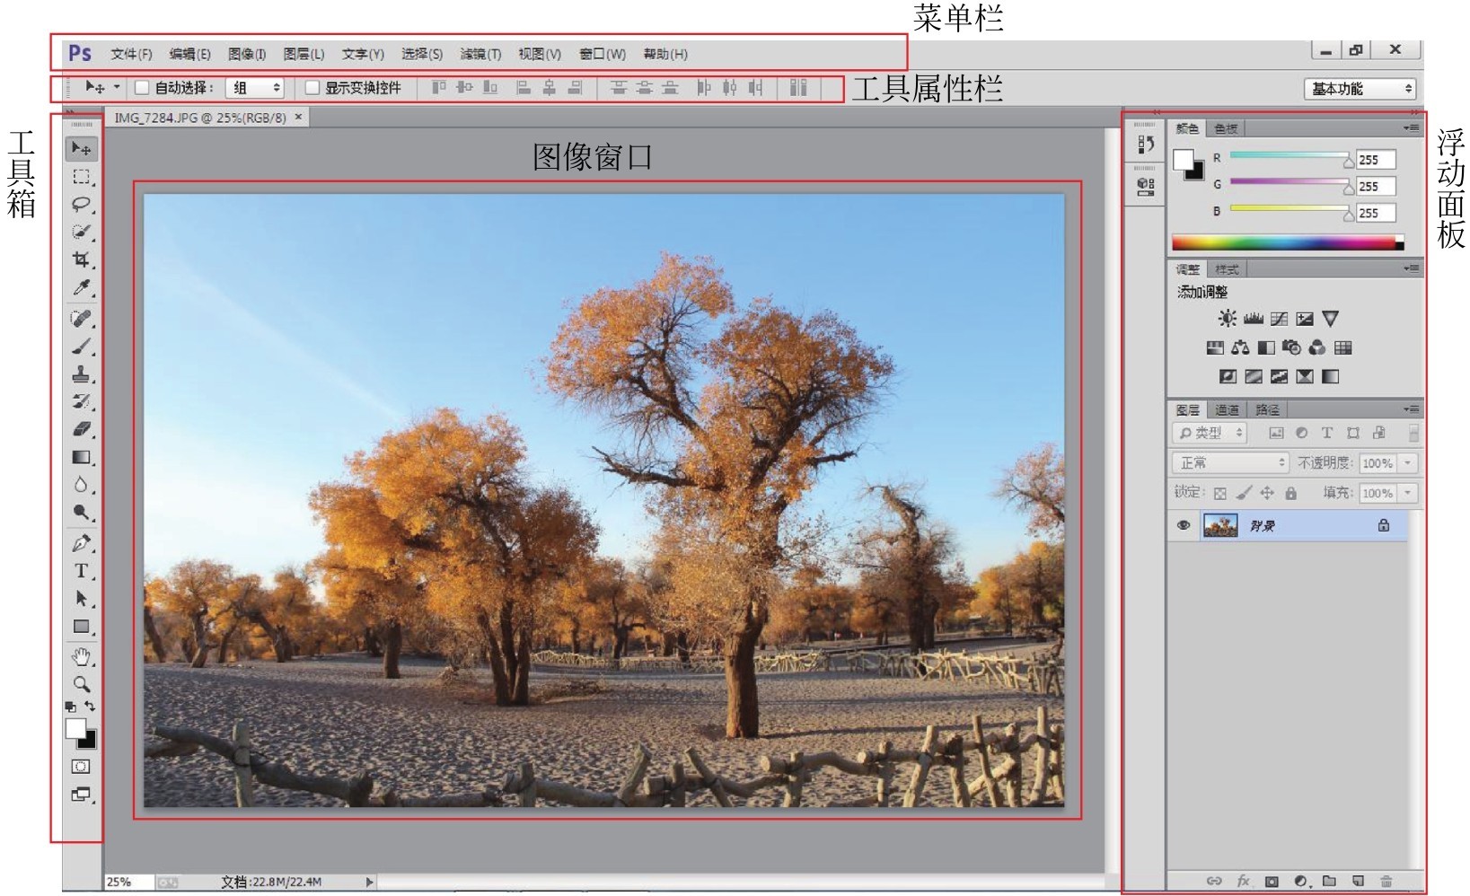
Task: Click the foreground color swatch in toolbox
Action: point(75,728)
